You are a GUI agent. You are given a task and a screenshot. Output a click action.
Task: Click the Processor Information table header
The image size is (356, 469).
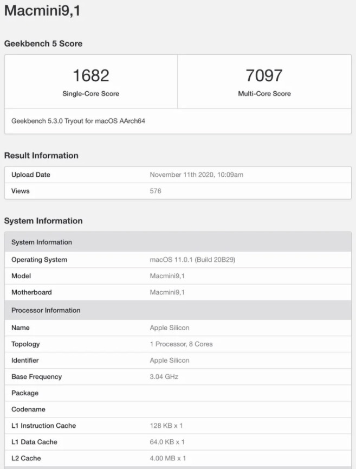click(x=46, y=310)
